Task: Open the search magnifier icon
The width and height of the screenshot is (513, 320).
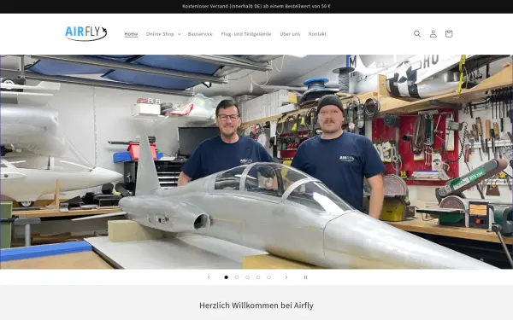Action: click(417, 33)
